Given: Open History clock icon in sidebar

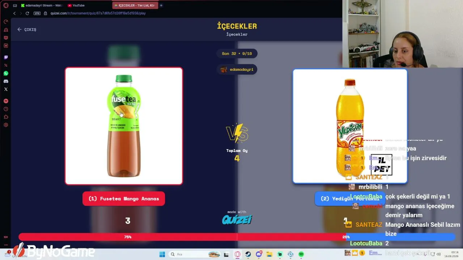Looking at the screenshot, I should [6, 109].
